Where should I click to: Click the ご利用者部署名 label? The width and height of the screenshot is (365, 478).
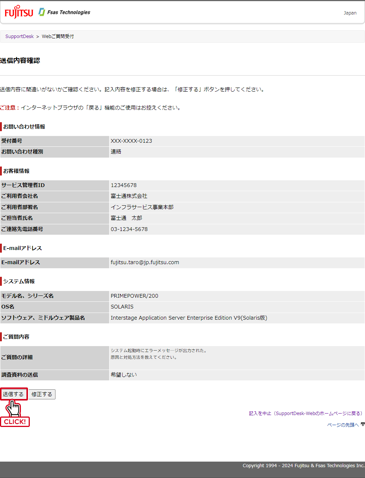[x=19, y=207]
